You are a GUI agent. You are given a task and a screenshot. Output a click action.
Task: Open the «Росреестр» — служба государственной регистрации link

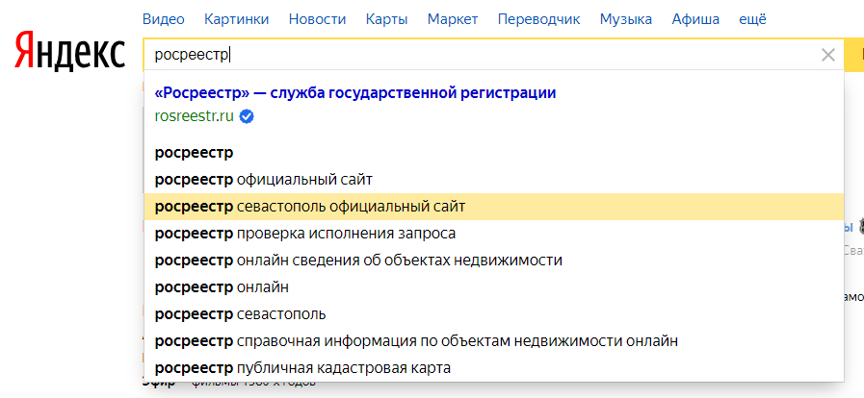(x=355, y=93)
